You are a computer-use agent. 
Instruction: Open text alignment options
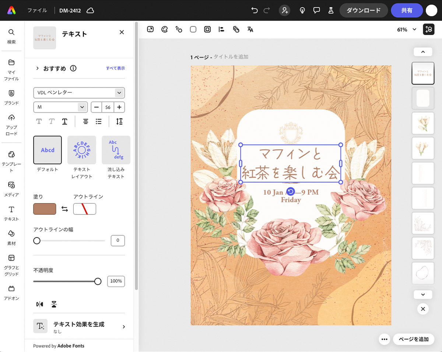pyautogui.click(x=85, y=121)
